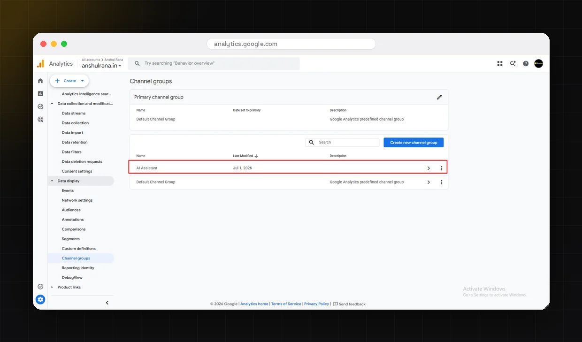582x342 pixels.
Task: Open Annotations in sidebar
Action: [73, 220]
